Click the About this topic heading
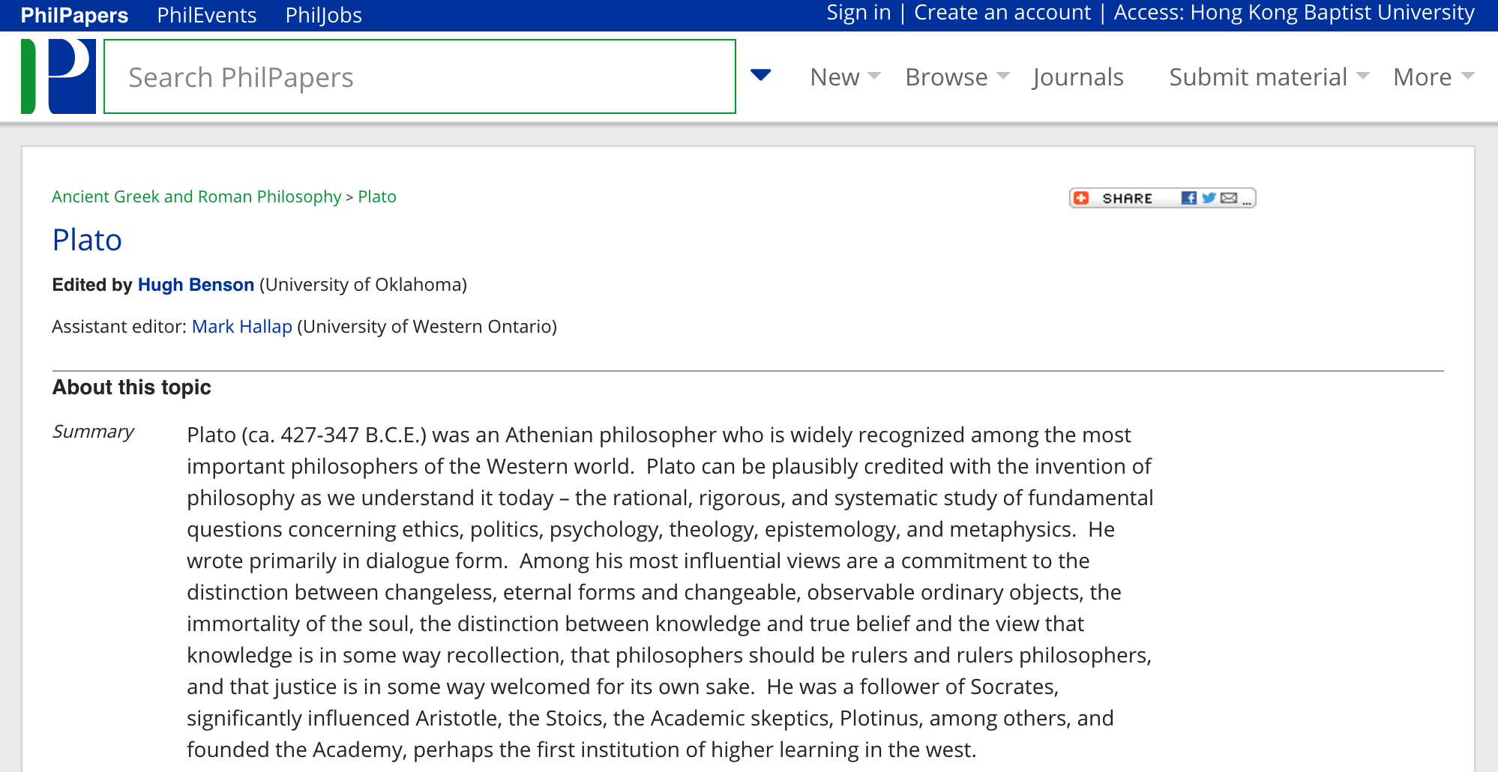Viewport: 1498px width, 772px height. 132,387
